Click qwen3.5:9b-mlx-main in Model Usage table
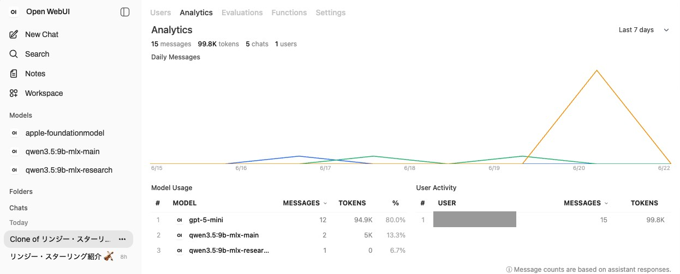680x274 pixels. (224, 235)
